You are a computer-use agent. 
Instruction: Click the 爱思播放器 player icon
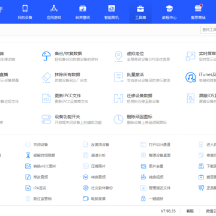(x=201, y=177)
